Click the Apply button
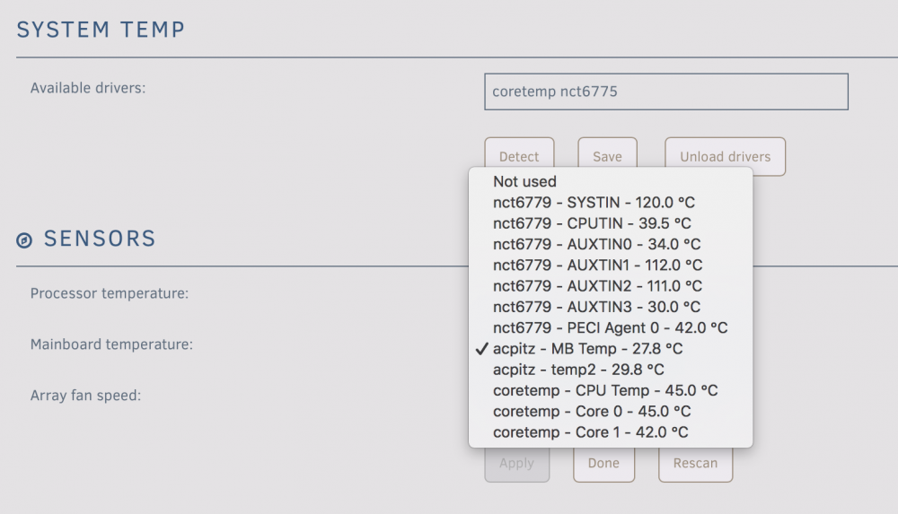The width and height of the screenshot is (898, 514). point(516,463)
